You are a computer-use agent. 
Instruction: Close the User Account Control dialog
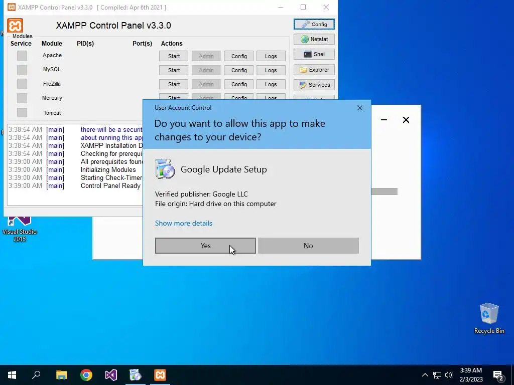click(x=359, y=108)
